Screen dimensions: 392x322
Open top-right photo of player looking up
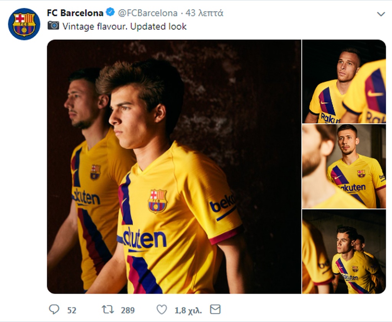point(344,81)
